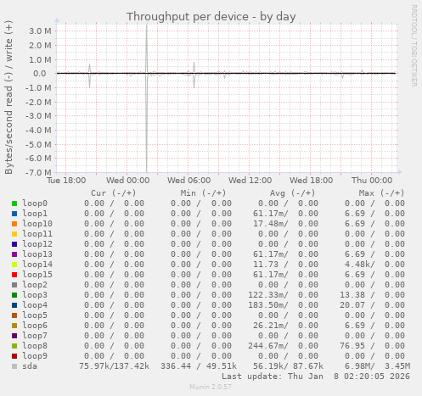The width and height of the screenshot is (422, 396).
Task: Click the loop4 navy color swatch
Action: [14, 305]
